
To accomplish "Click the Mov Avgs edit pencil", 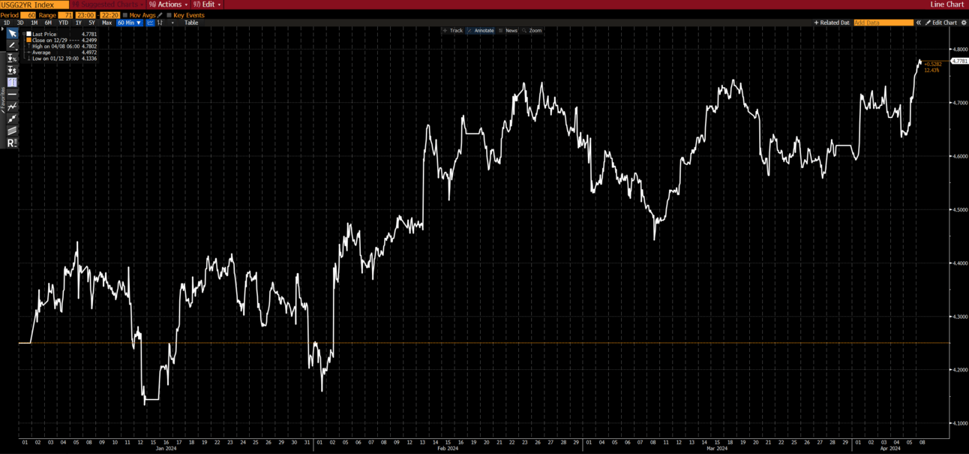I will (160, 15).
